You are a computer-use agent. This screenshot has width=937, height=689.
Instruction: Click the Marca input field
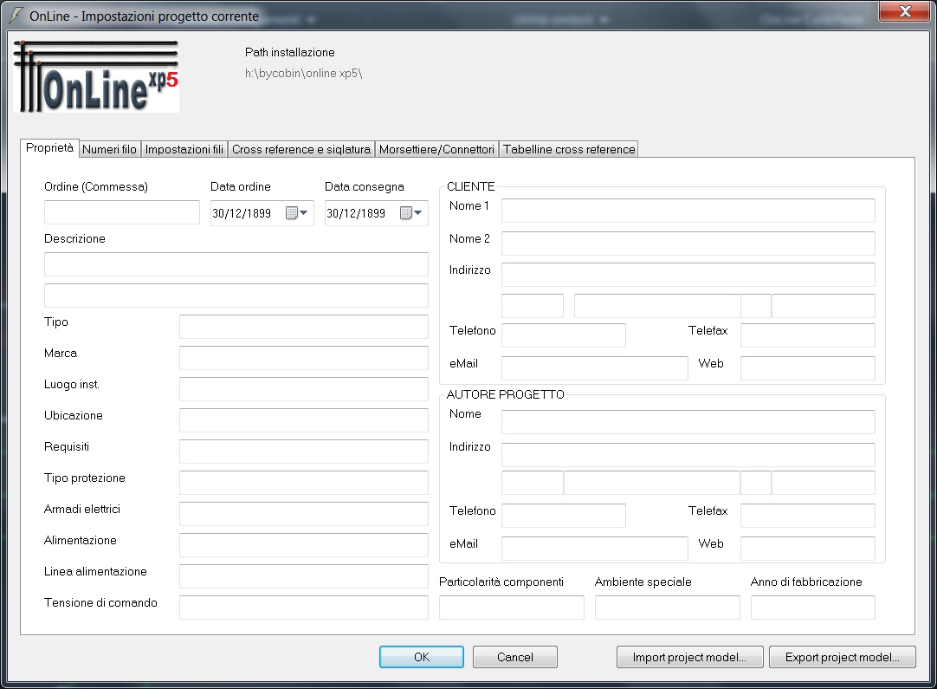[304, 358]
